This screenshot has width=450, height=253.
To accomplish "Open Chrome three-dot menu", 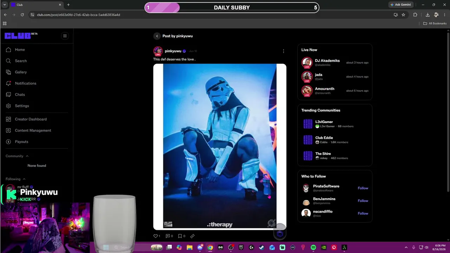I will coord(445,15).
